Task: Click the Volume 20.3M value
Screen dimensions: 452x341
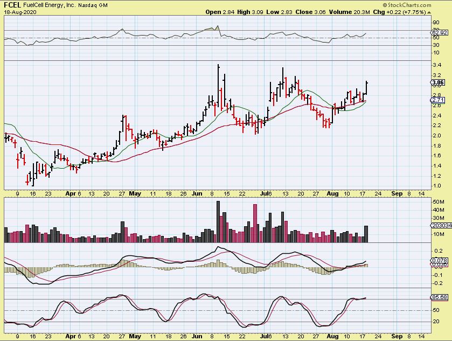Action: [350, 12]
